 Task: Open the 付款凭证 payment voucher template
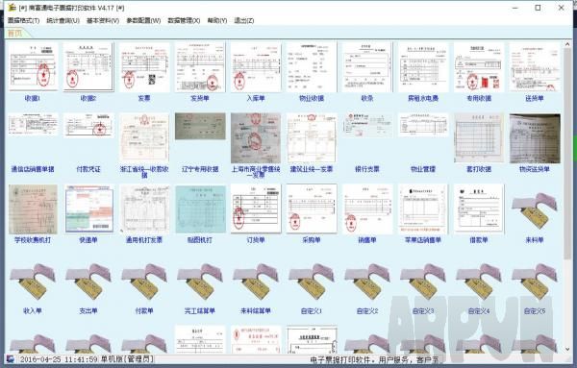(x=88, y=126)
